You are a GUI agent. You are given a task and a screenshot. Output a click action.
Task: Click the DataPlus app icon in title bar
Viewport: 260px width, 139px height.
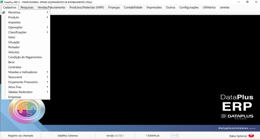(2, 2)
